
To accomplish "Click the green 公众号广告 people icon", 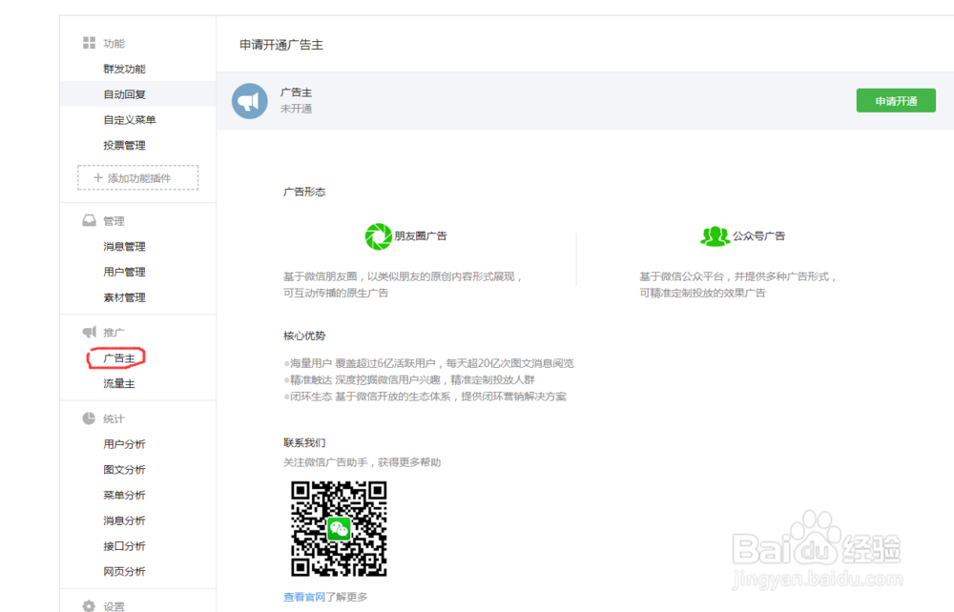I will (x=715, y=235).
